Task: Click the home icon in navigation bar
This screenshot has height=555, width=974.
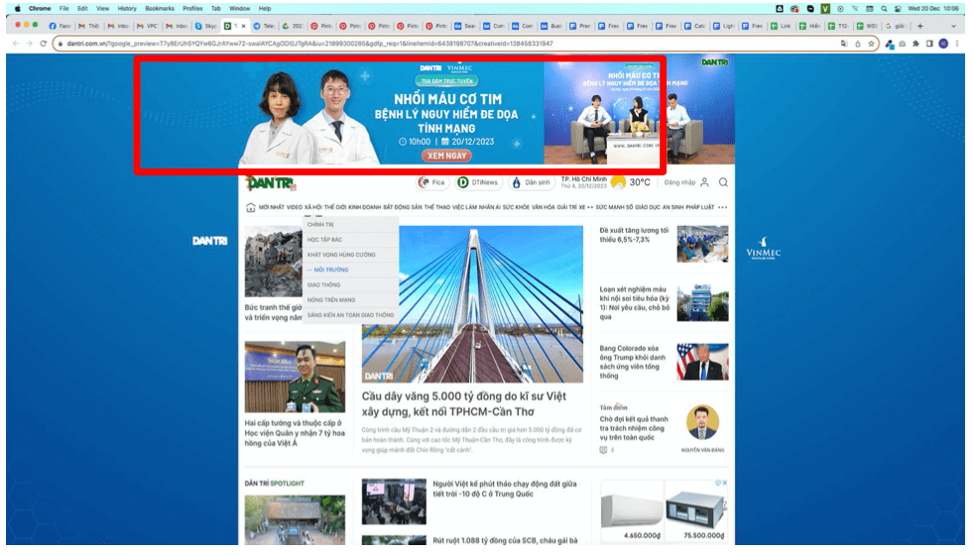Action: pos(250,207)
